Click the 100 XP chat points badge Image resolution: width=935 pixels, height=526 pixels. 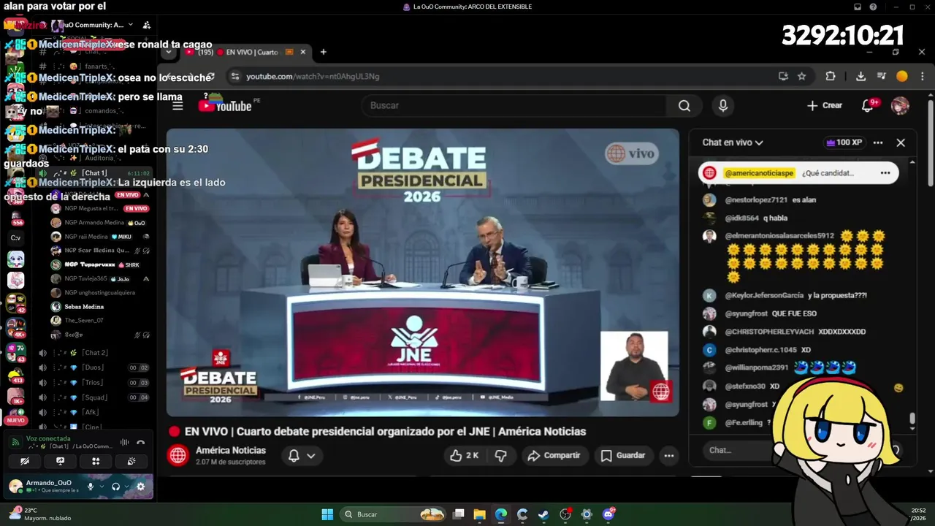click(x=844, y=142)
